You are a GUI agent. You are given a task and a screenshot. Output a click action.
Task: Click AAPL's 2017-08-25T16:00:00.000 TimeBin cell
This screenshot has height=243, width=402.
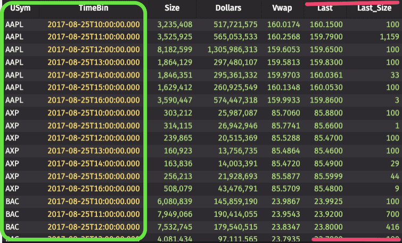coord(94,100)
